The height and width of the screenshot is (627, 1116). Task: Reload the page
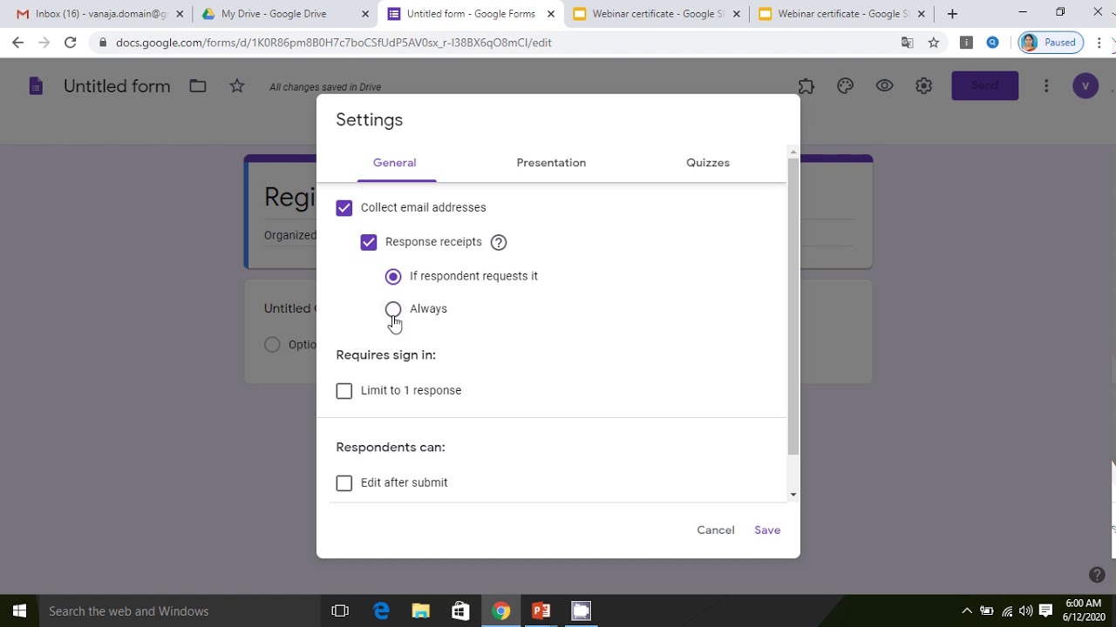(x=71, y=42)
